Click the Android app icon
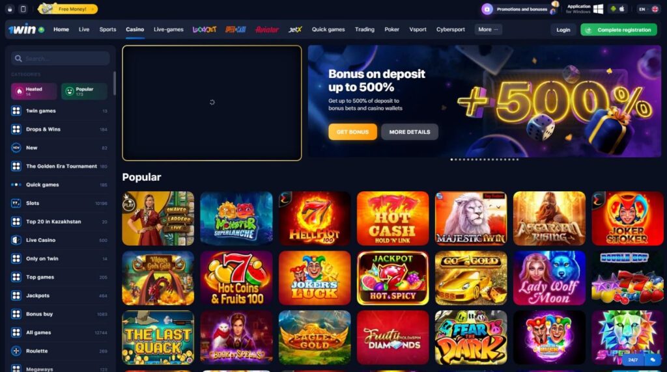The image size is (667, 372). pyautogui.click(x=613, y=9)
